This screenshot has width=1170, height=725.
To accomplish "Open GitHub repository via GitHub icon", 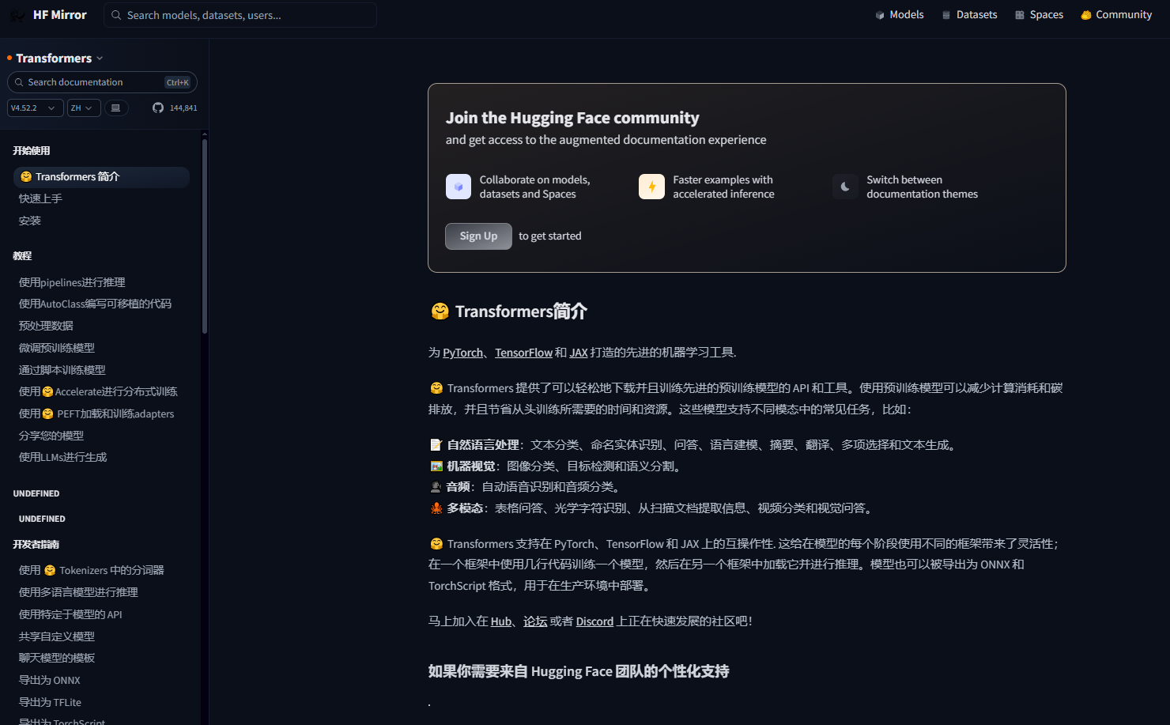I will tap(158, 108).
